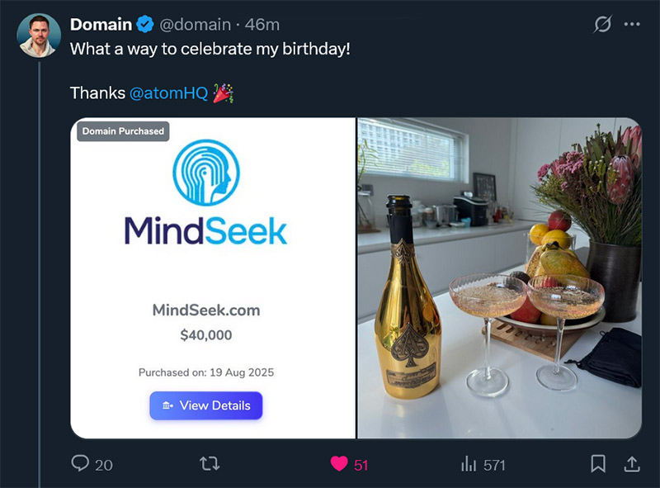
Task: Open the champagne bottle photo
Action: pos(499,278)
